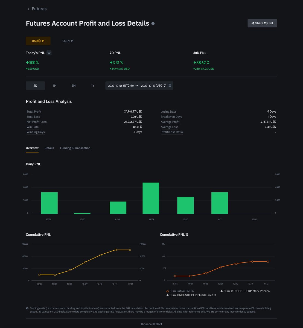Image resolution: width=303 pixels, height=328 pixels.
Task: Open the Overview tab
Action: (32, 148)
